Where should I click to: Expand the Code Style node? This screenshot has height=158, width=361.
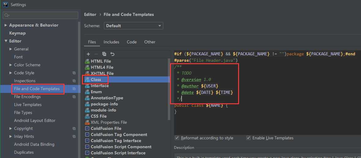click(11, 73)
